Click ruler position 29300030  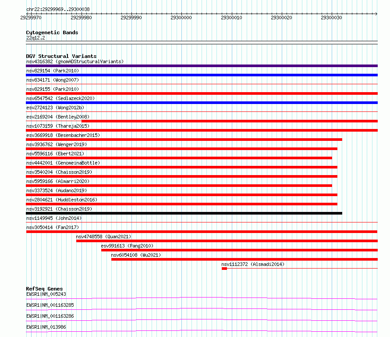[x=332, y=18]
